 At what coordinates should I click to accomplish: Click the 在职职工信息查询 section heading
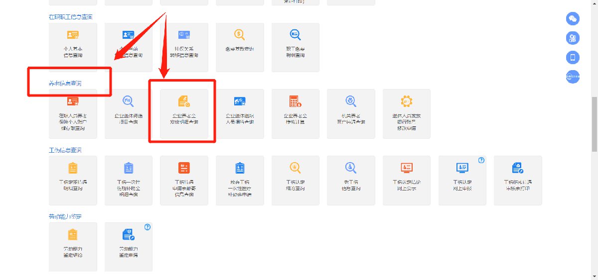[x=70, y=16]
